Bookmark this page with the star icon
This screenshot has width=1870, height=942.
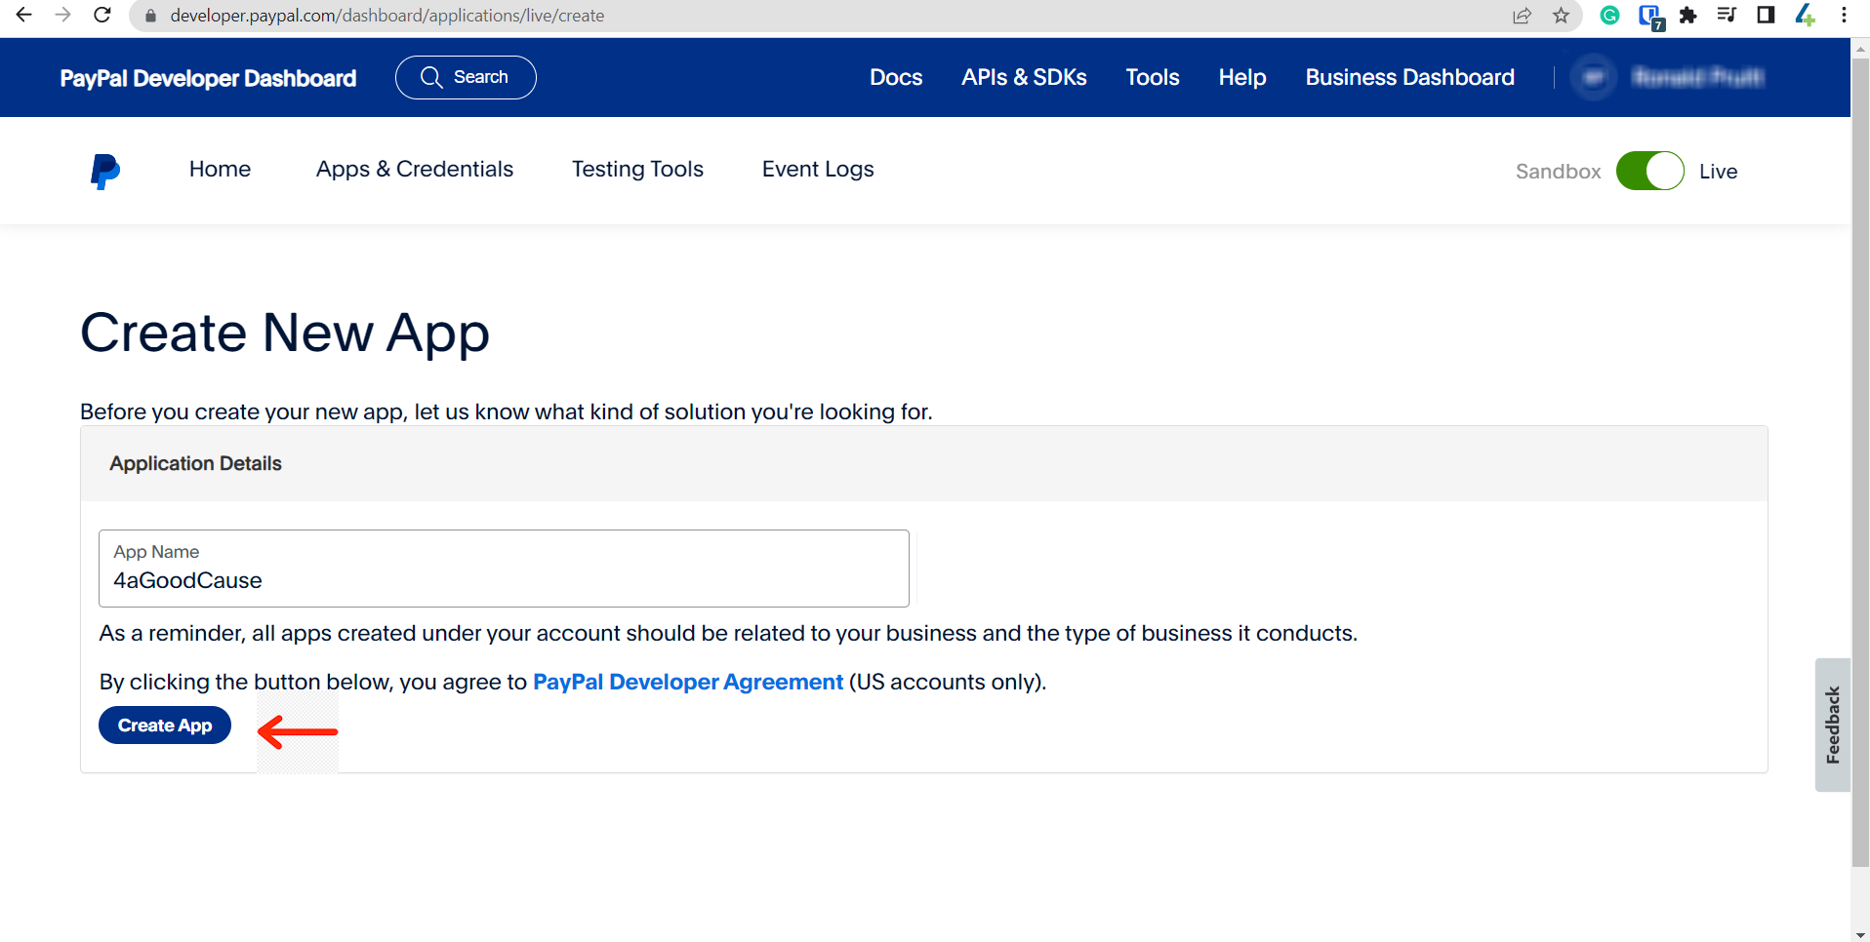(1562, 16)
